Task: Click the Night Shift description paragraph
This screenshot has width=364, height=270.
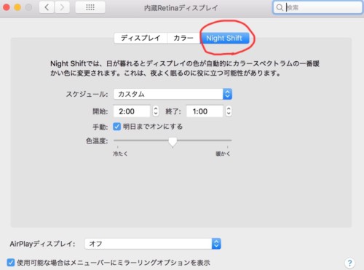Action: 185,68
